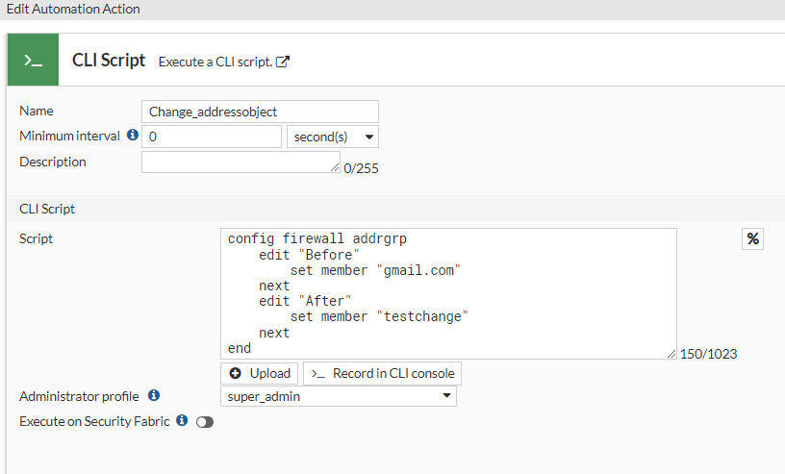Expand the super_admin administrator profile dropdown
785x474 pixels.
(x=339, y=396)
